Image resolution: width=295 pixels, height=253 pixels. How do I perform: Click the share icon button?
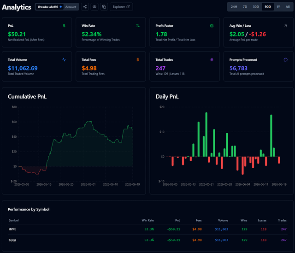[85, 7]
